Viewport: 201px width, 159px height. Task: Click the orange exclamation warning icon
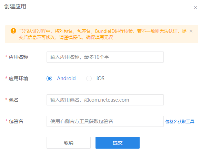coord(13,31)
